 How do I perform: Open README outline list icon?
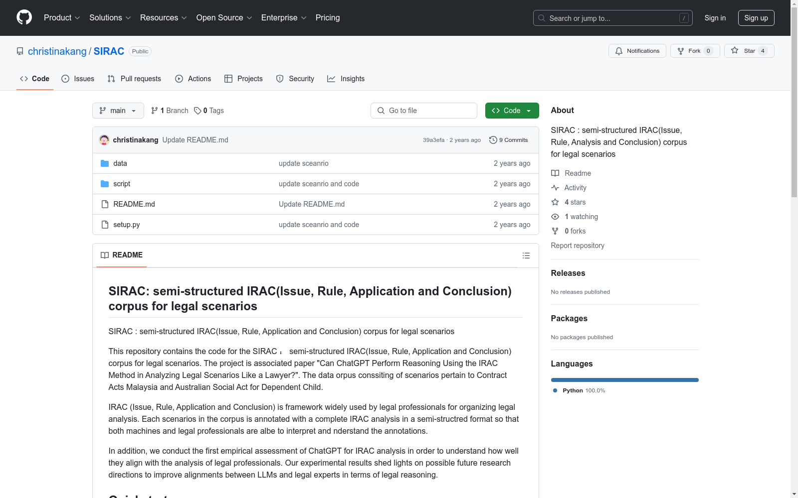526,255
